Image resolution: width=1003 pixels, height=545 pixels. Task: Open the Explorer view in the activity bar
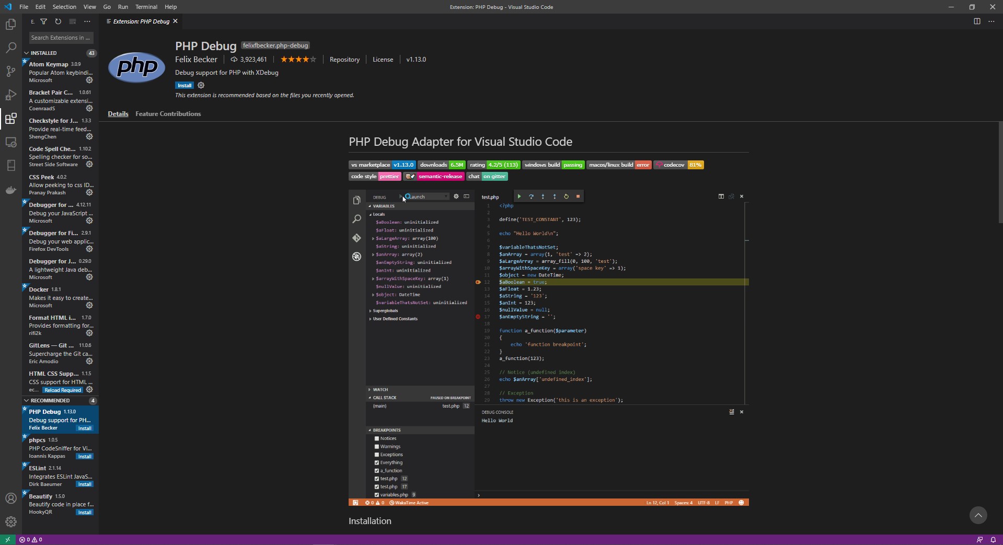(x=10, y=24)
